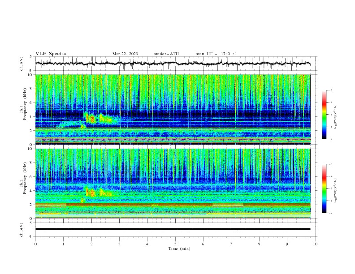This screenshot has width=355, height=274.
Task: Click the "station=ATH" label
Action: pos(166,54)
